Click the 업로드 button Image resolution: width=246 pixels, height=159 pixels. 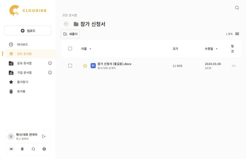click(28, 30)
